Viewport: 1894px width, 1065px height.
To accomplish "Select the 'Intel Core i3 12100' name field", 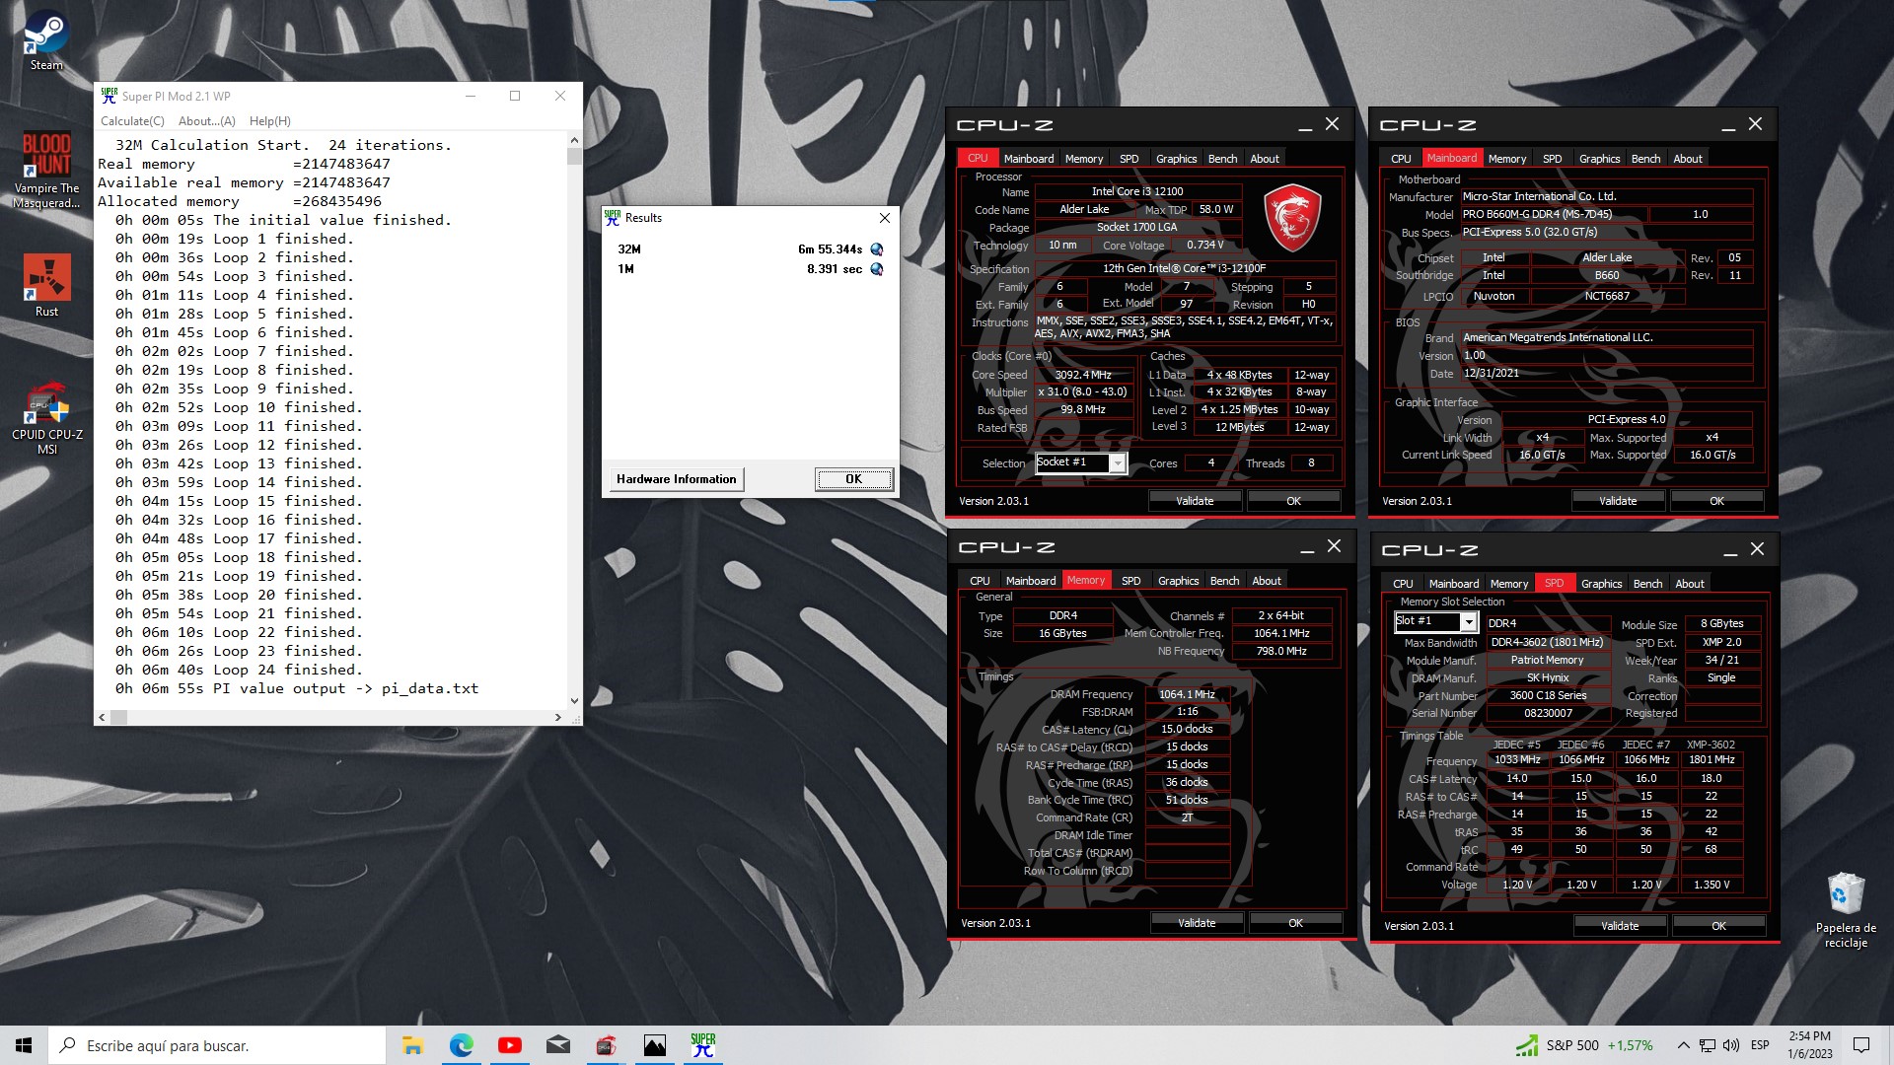I will click(x=1137, y=191).
